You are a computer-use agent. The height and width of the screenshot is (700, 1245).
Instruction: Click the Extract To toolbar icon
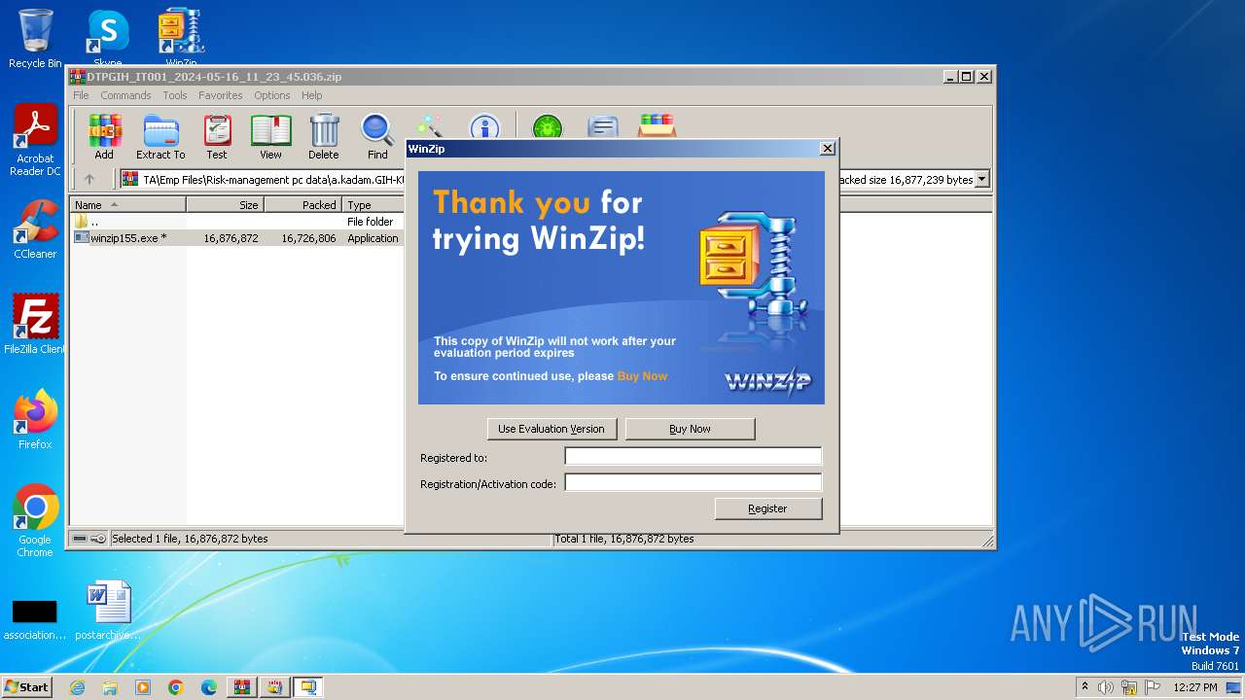pos(160,136)
